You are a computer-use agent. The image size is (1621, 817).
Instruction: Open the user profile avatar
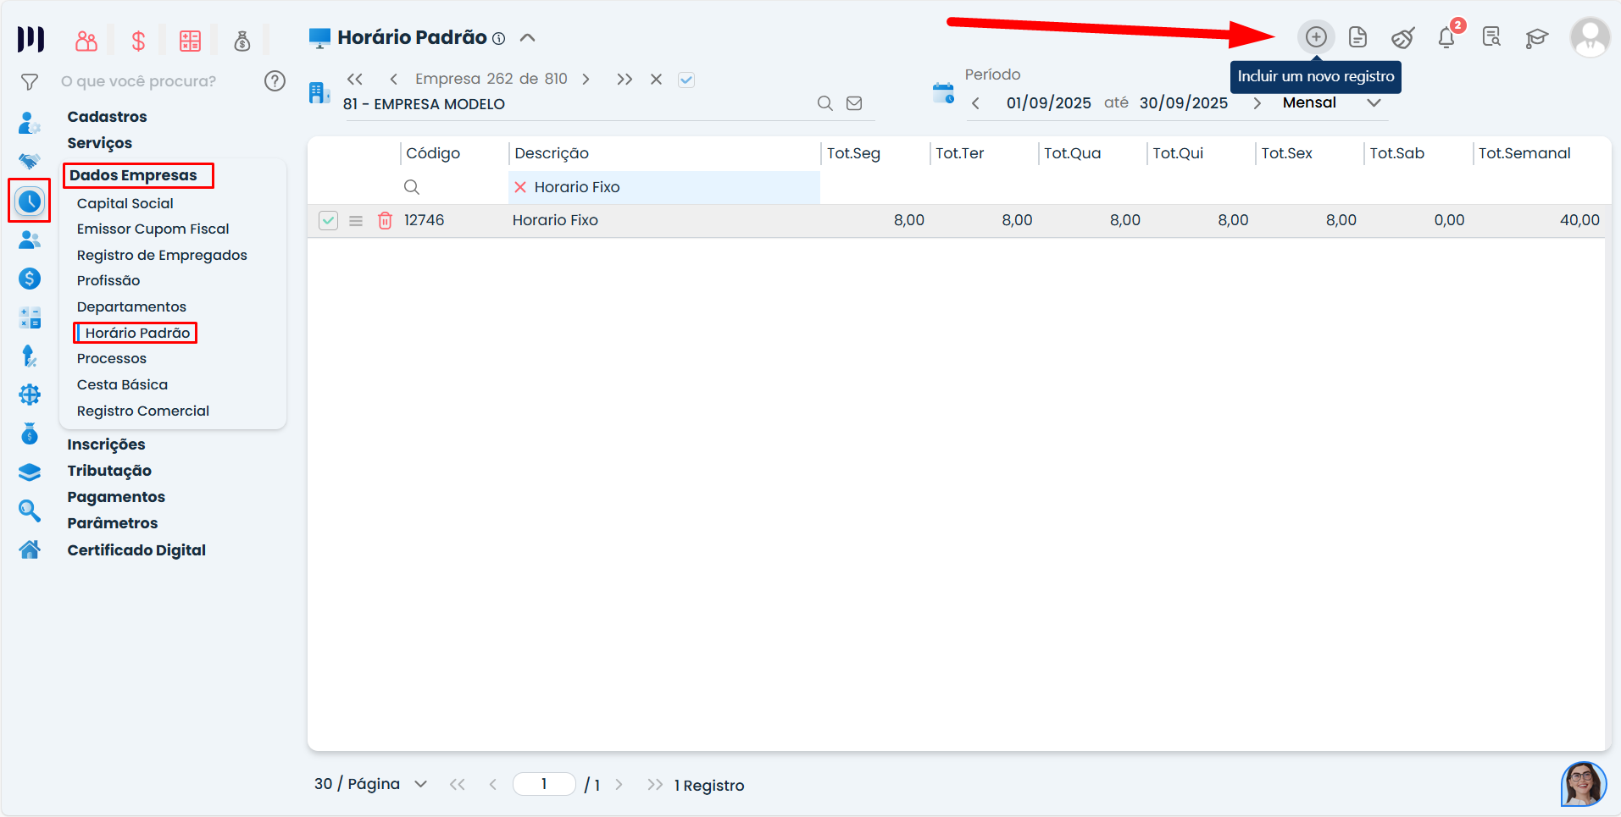click(x=1590, y=37)
